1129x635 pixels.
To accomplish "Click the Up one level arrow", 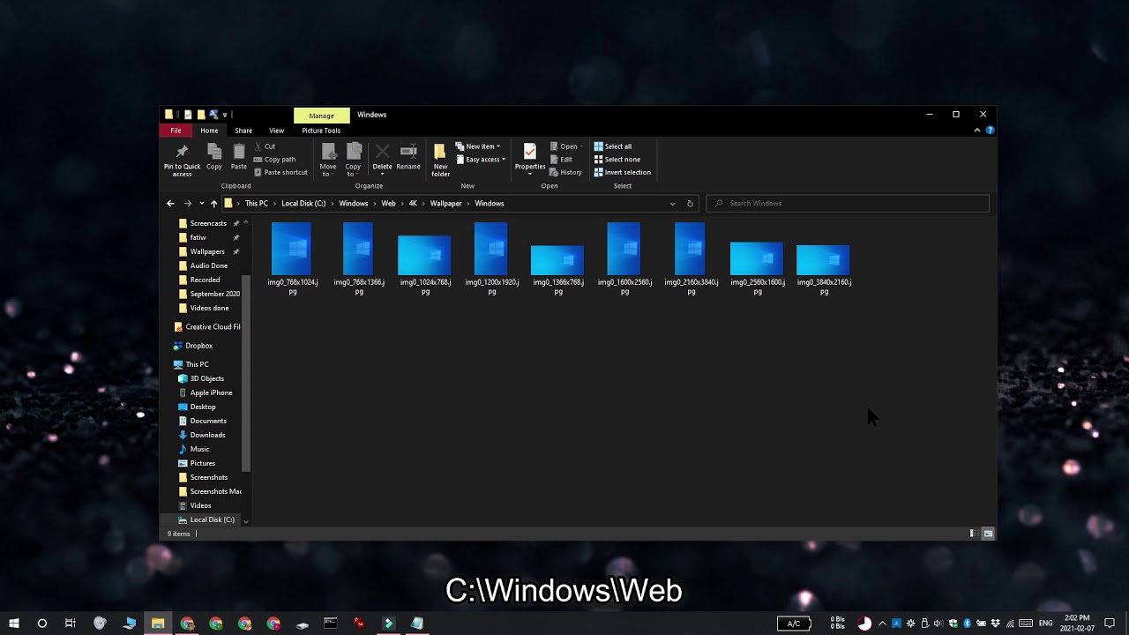I will click(213, 204).
